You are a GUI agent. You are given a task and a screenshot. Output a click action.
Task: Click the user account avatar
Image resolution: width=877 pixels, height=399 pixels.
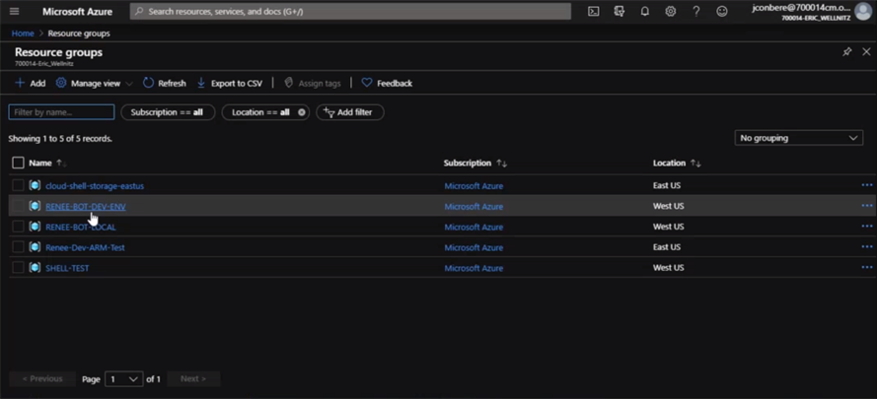(863, 11)
